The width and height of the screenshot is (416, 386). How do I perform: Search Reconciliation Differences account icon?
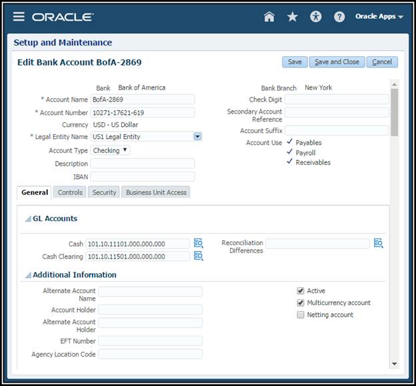pyautogui.click(x=378, y=243)
